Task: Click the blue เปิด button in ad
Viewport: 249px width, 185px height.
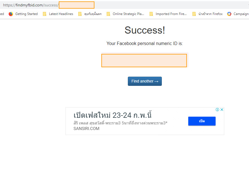Action: [202, 121]
